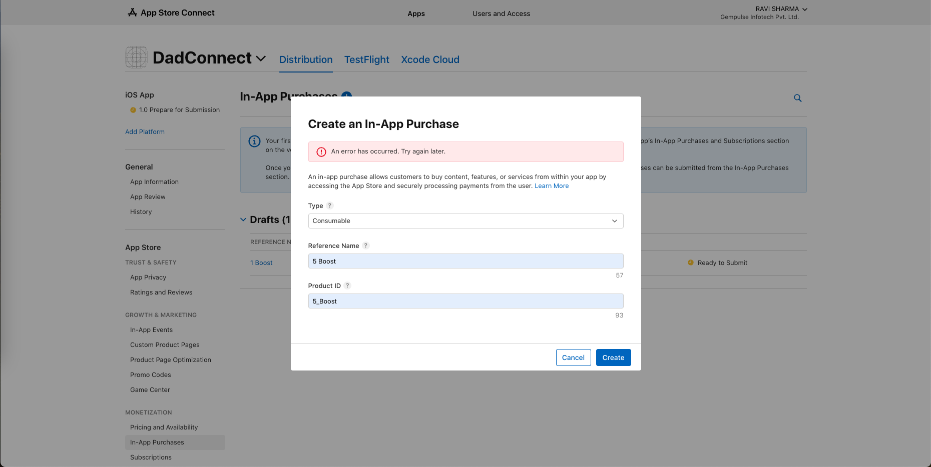Open App Review in sidebar

(x=148, y=197)
